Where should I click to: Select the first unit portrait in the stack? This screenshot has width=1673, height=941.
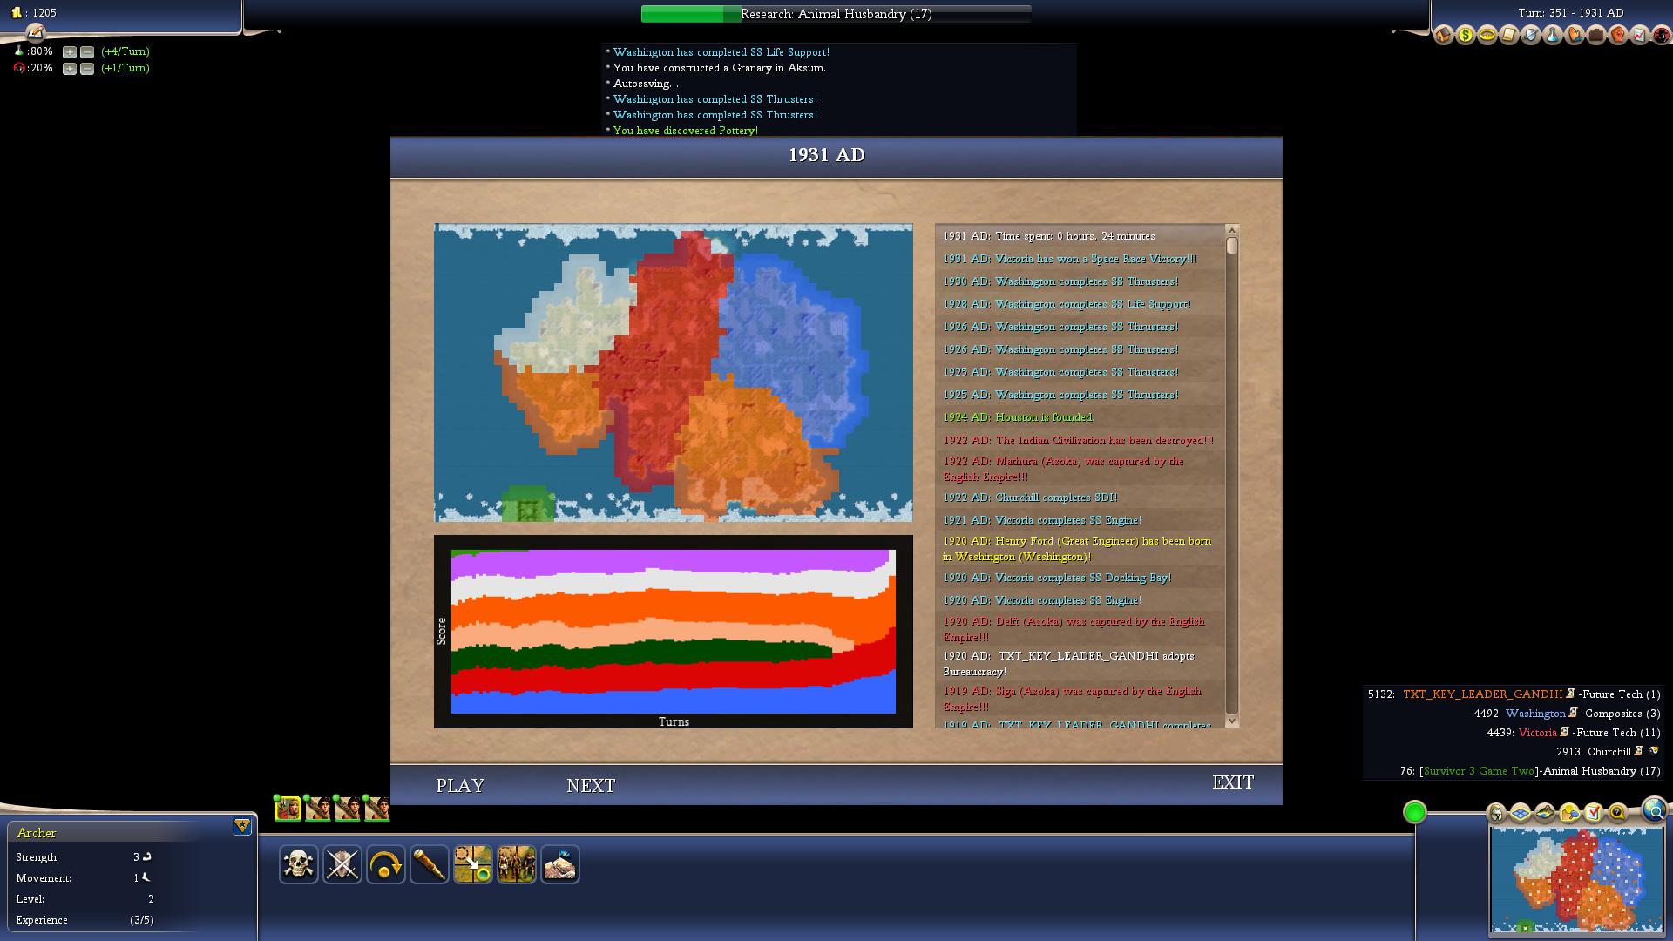[x=288, y=809]
